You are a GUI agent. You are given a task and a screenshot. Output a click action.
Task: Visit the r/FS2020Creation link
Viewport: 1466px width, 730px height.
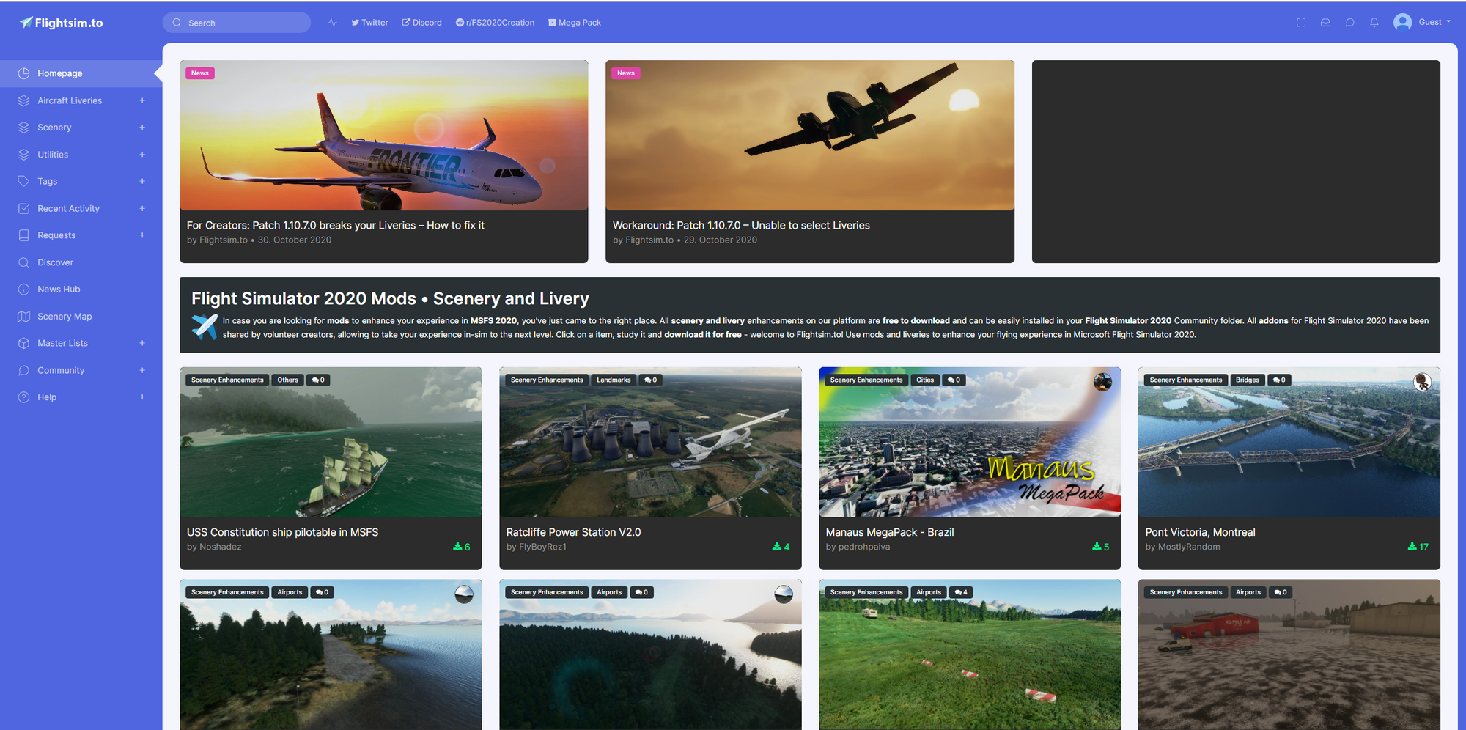(495, 23)
